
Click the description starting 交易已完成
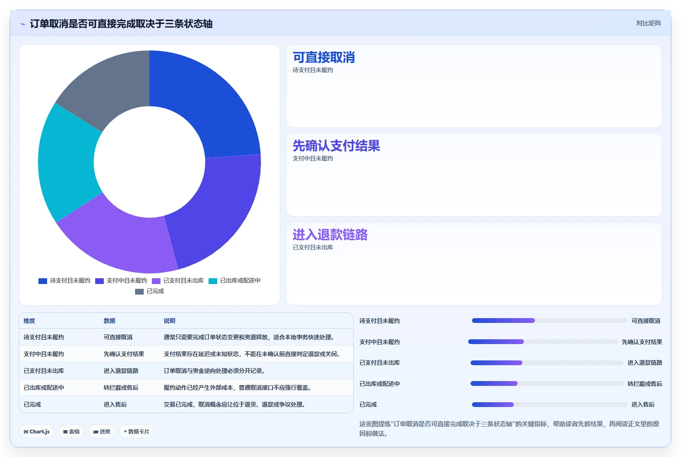235,405
